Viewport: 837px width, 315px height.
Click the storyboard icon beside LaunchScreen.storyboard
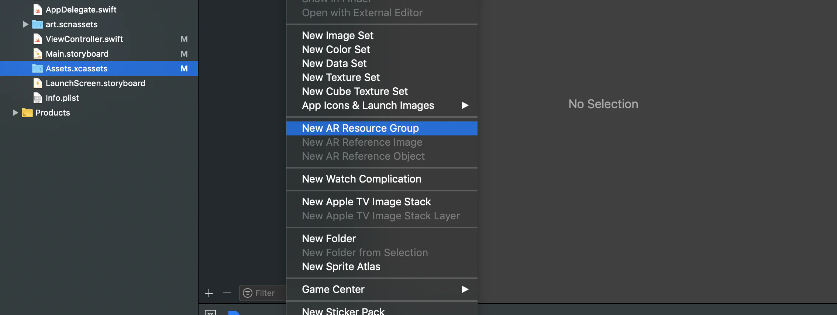pyautogui.click(x=37, y=83)
